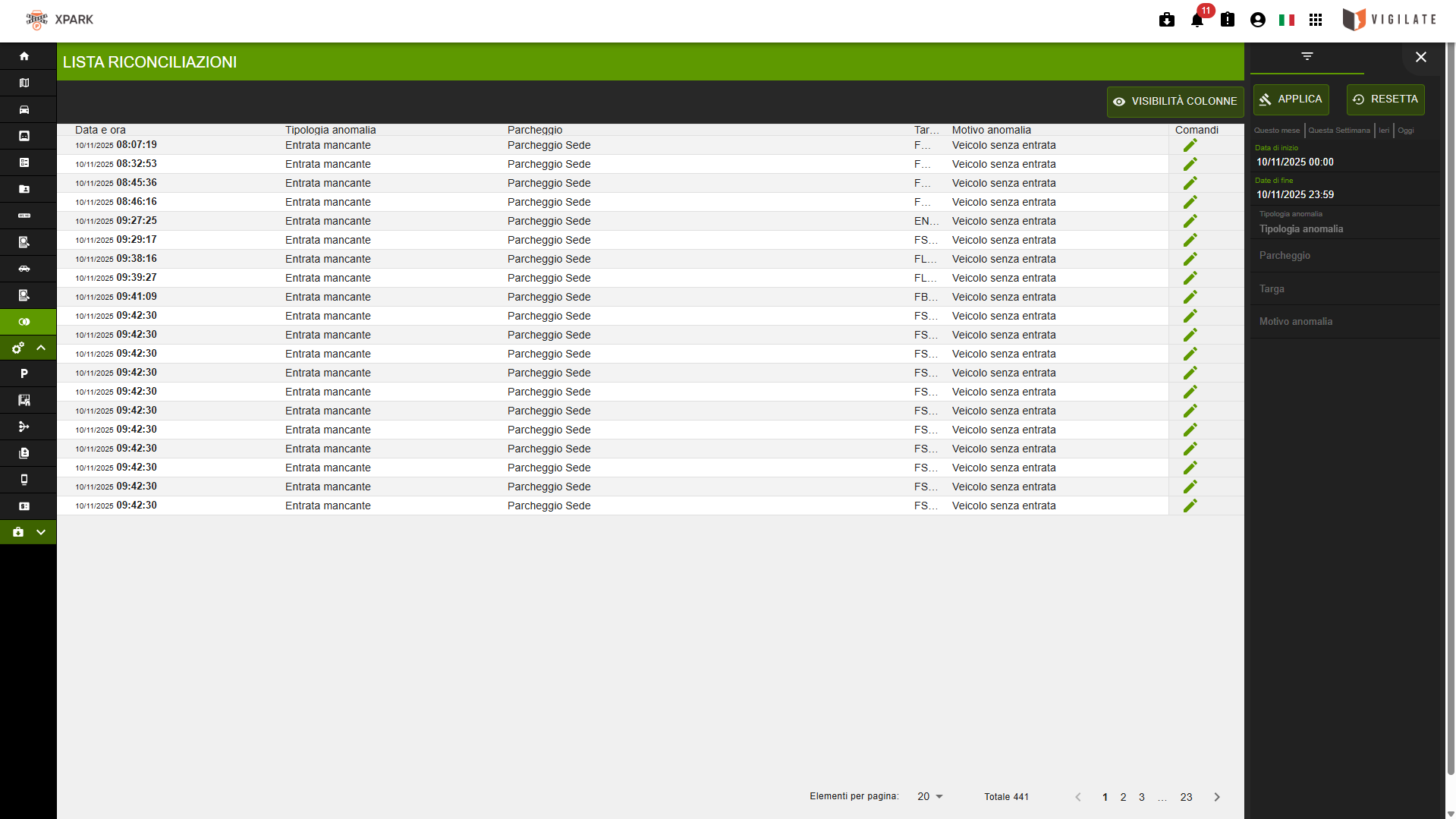This screenshot has width=1456, height=819.
Task: Click the Targa filter input field
Action: (x=1344, y=289)
